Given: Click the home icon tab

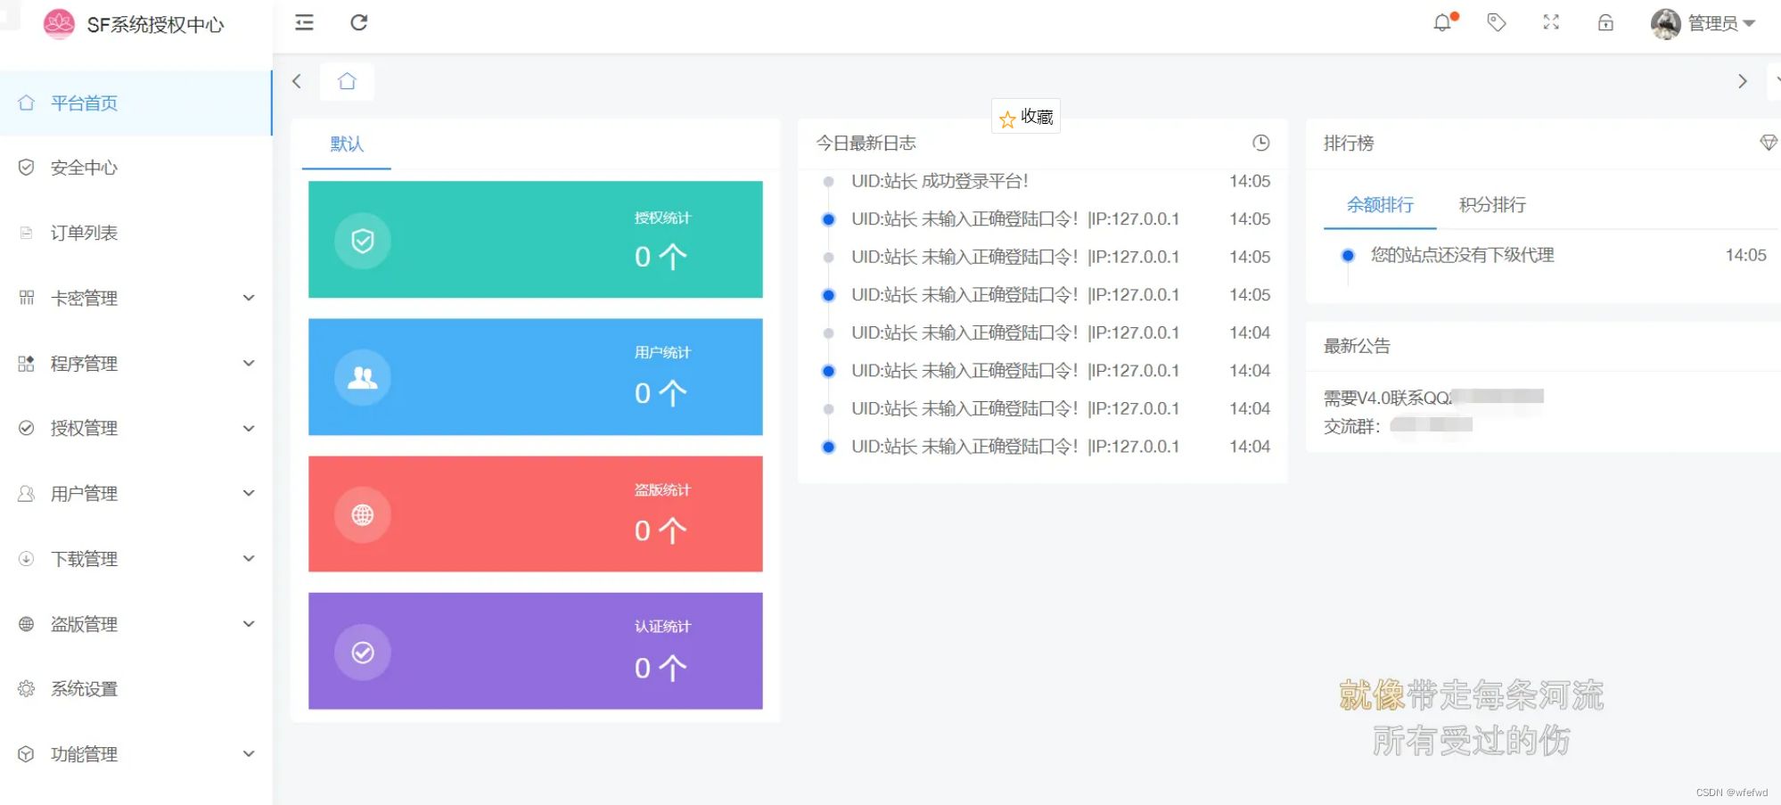Looking at the screenshot, I should pyautogui.click(x=347, y=81).
